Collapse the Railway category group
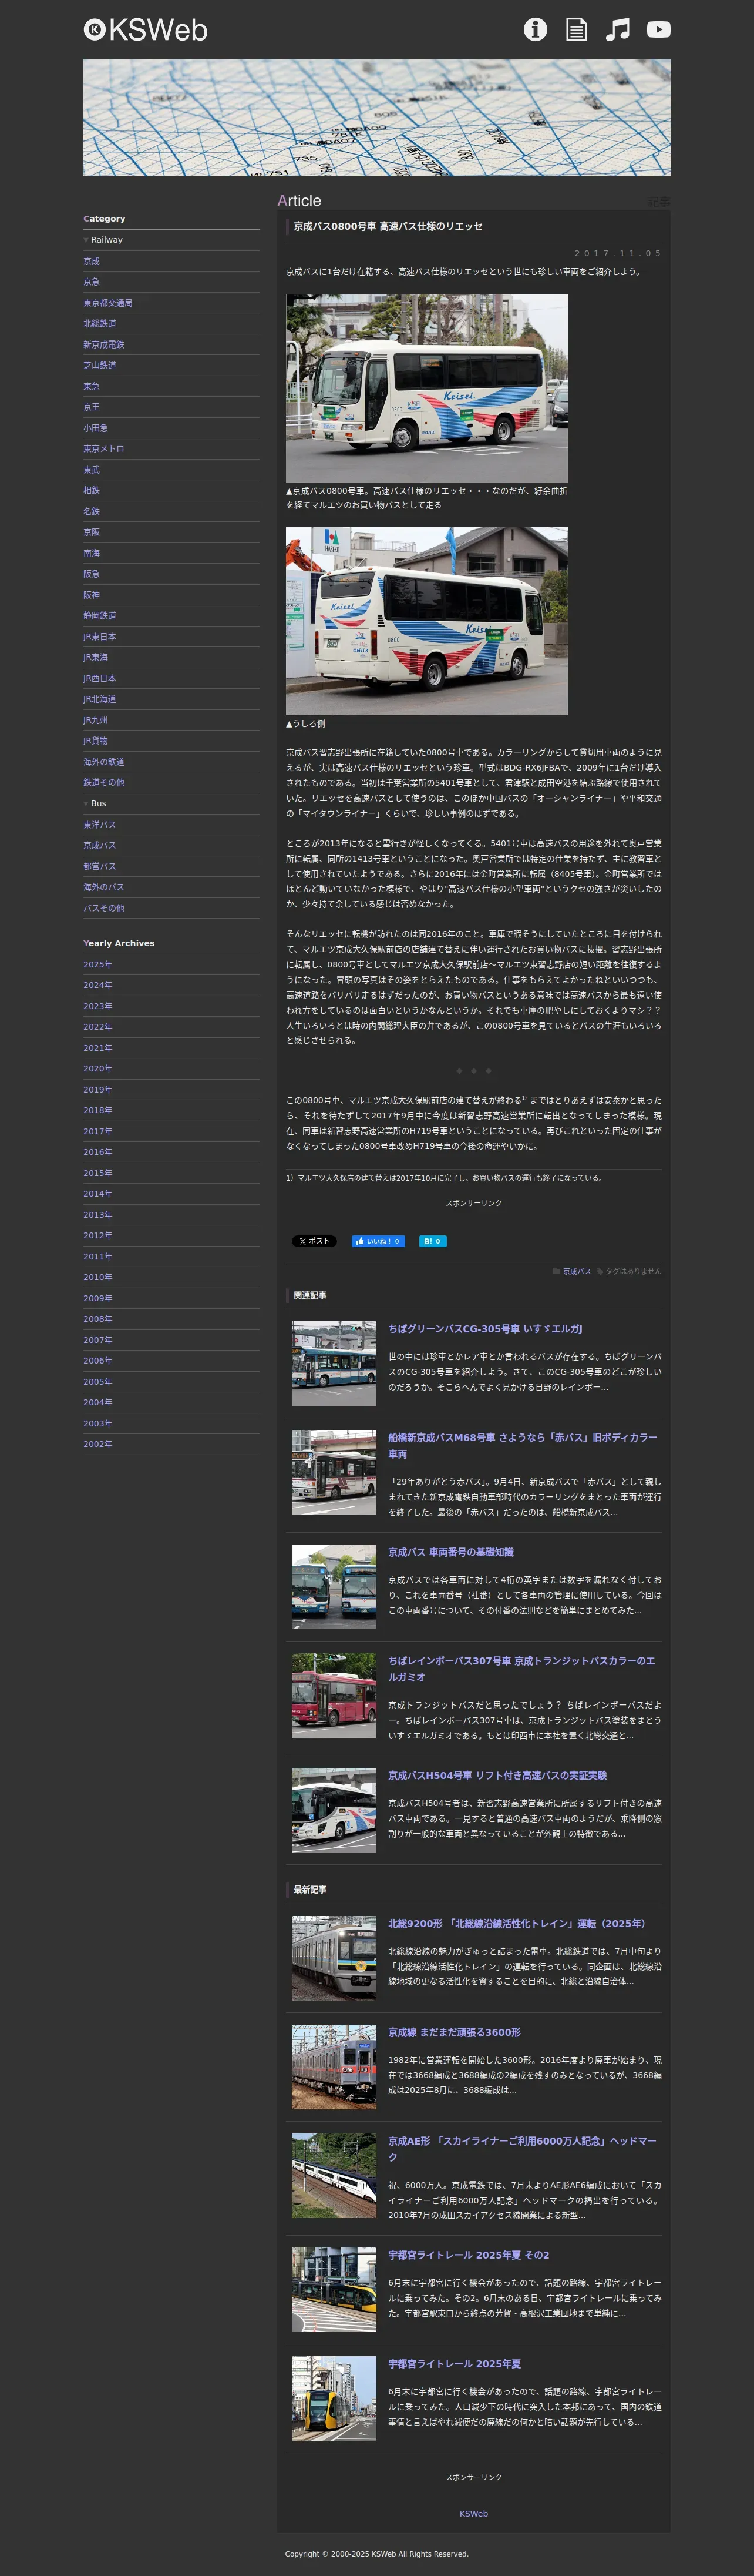754x2576 pixels. [x=103, y=240]
